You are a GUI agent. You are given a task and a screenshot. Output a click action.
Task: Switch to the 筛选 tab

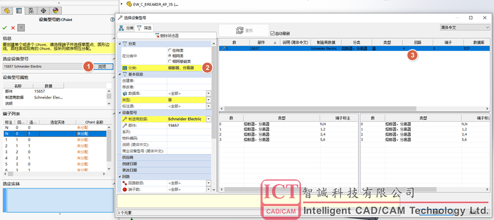pos(144,28)
